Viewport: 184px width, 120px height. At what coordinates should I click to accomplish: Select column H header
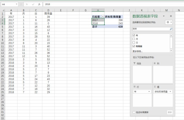pos(98,10)
